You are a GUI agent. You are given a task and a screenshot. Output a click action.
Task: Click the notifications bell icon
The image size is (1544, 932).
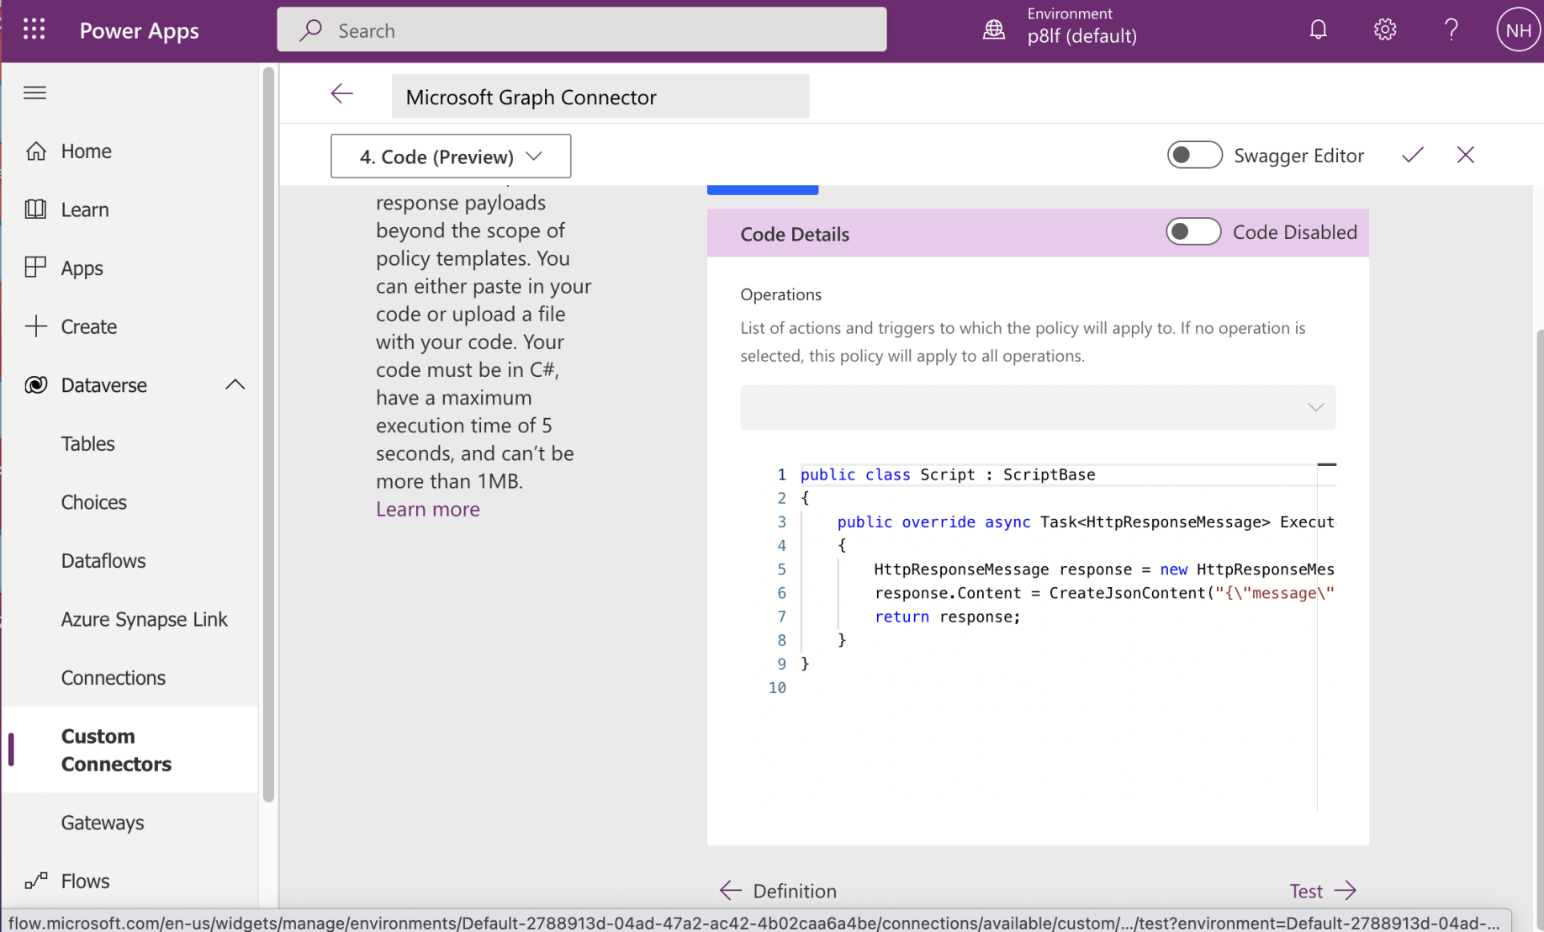1318,30
